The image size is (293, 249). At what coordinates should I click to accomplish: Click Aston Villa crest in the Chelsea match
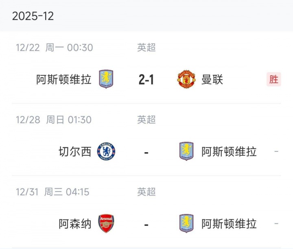[186, 151]
